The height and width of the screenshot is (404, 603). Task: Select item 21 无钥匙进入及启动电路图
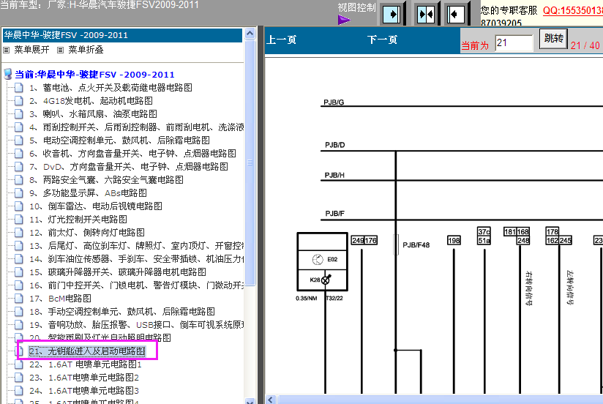coord(87,351)
